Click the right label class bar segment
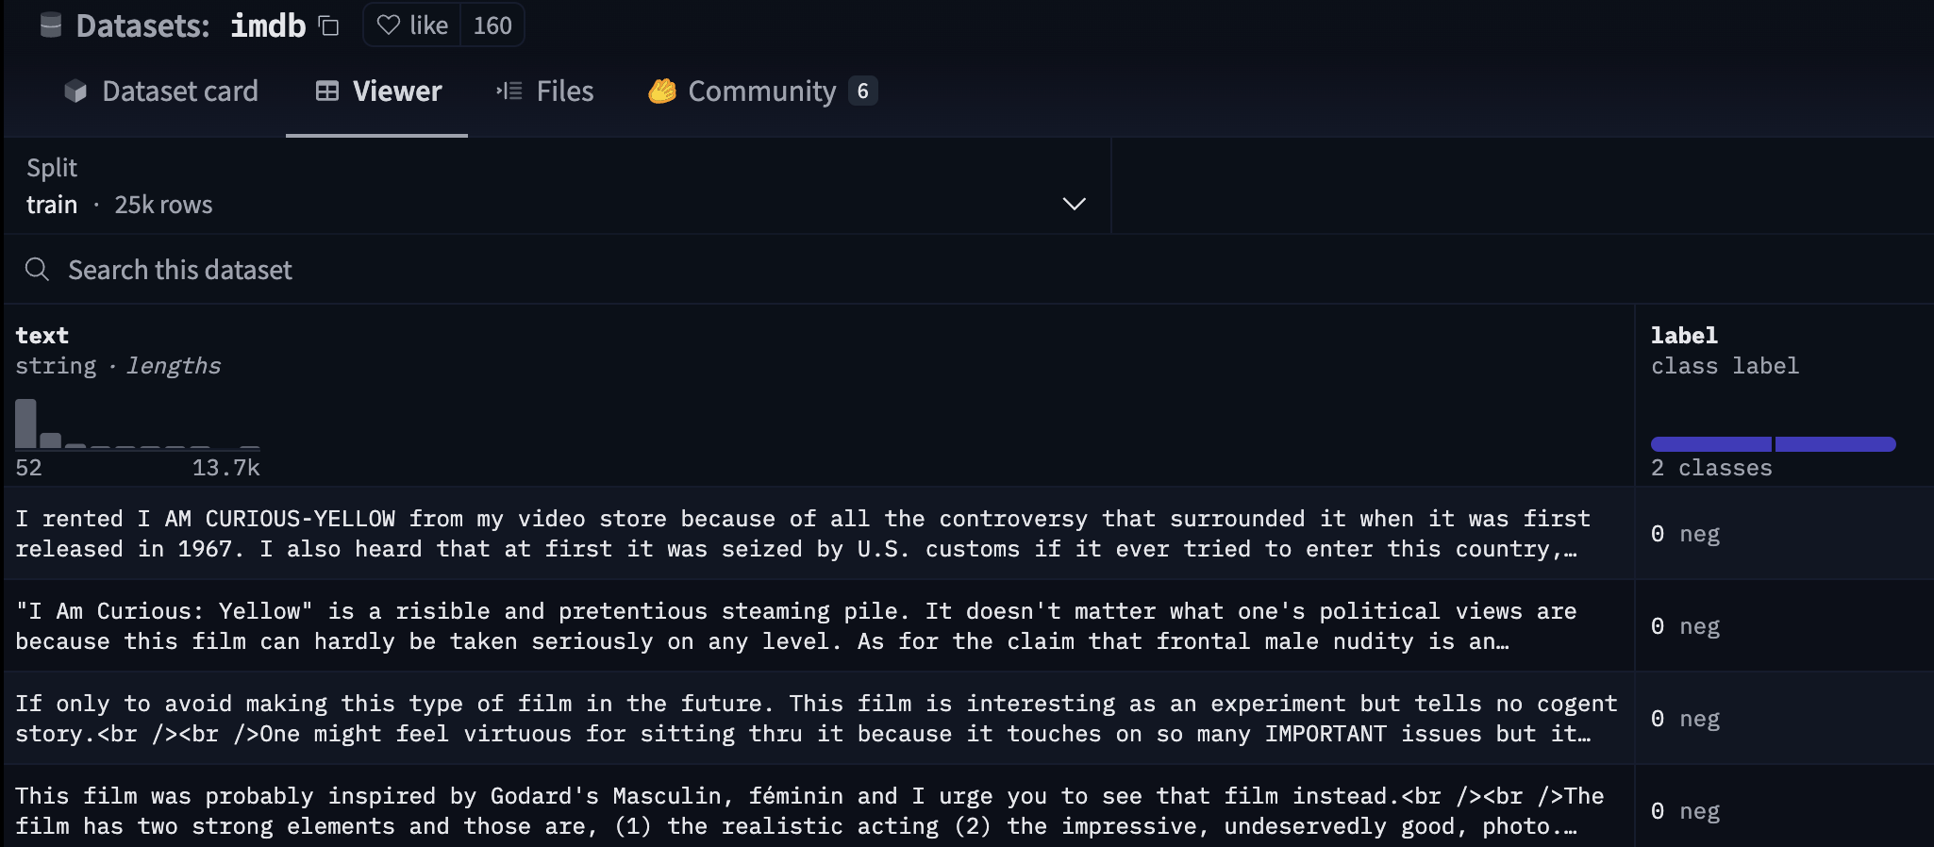Image resolution: width=1934 pixels, height=847 pixels. [x=1835, y=444]
